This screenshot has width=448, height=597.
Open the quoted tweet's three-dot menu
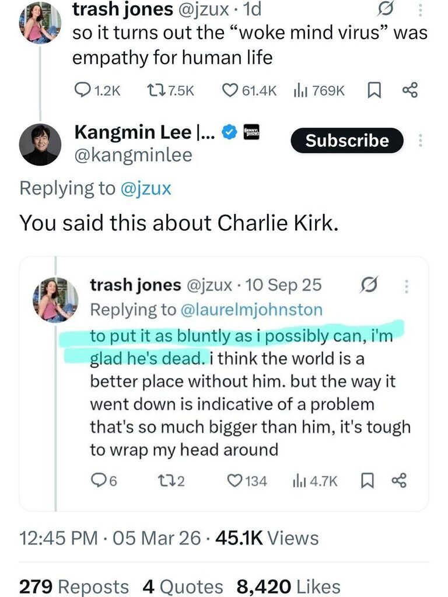(407, 286)
